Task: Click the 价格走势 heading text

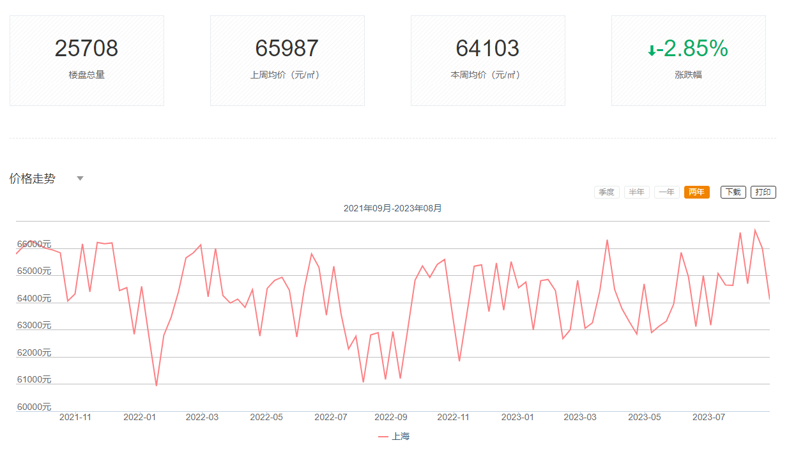Action: click(x=33, y=179)
